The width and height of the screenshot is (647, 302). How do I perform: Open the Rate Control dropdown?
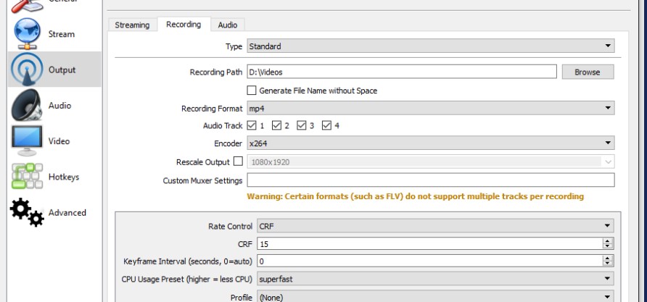pyautogui.click(x=436, y=227)
